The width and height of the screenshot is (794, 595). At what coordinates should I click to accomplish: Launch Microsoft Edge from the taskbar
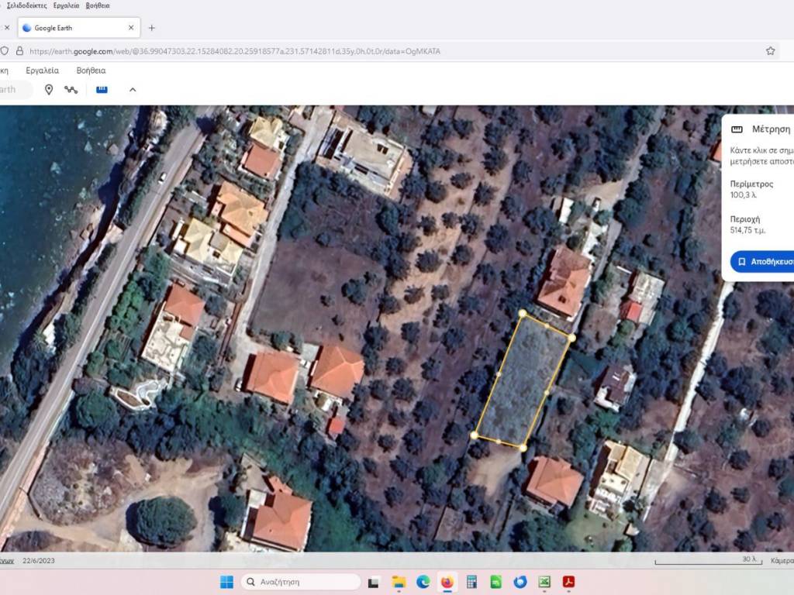coord(423,582)
